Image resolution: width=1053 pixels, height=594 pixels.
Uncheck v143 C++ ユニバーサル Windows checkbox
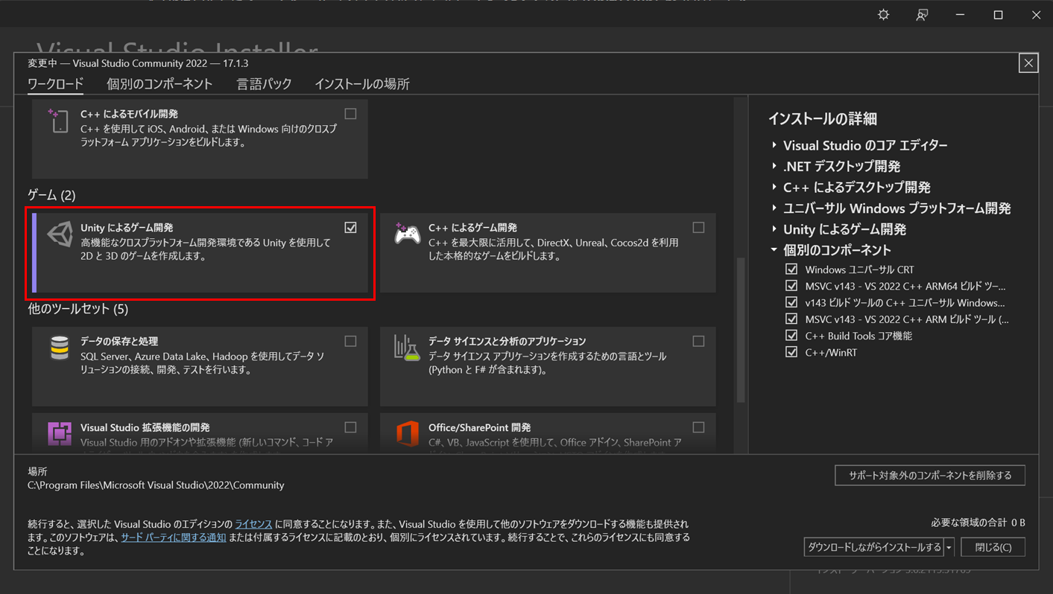pyautogui.click(x=791, y=302)
